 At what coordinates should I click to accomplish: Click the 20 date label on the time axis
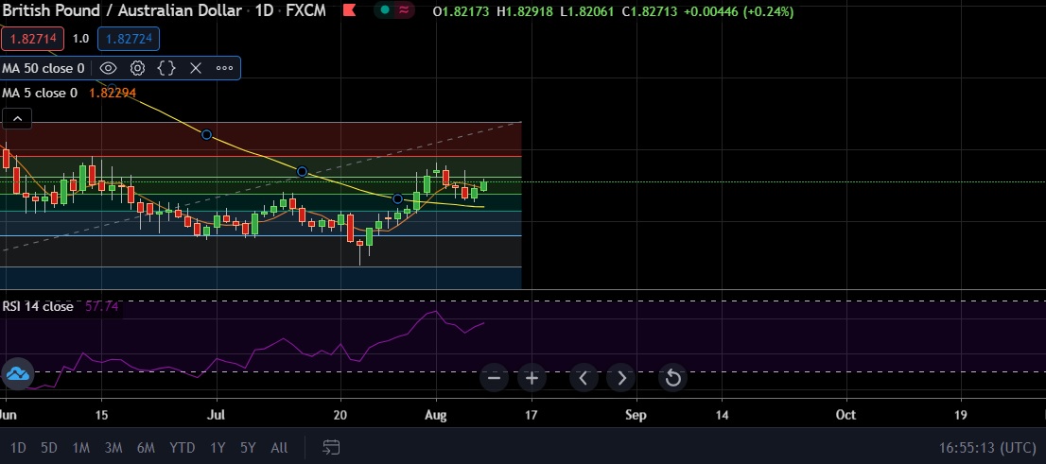coord(340,415)
